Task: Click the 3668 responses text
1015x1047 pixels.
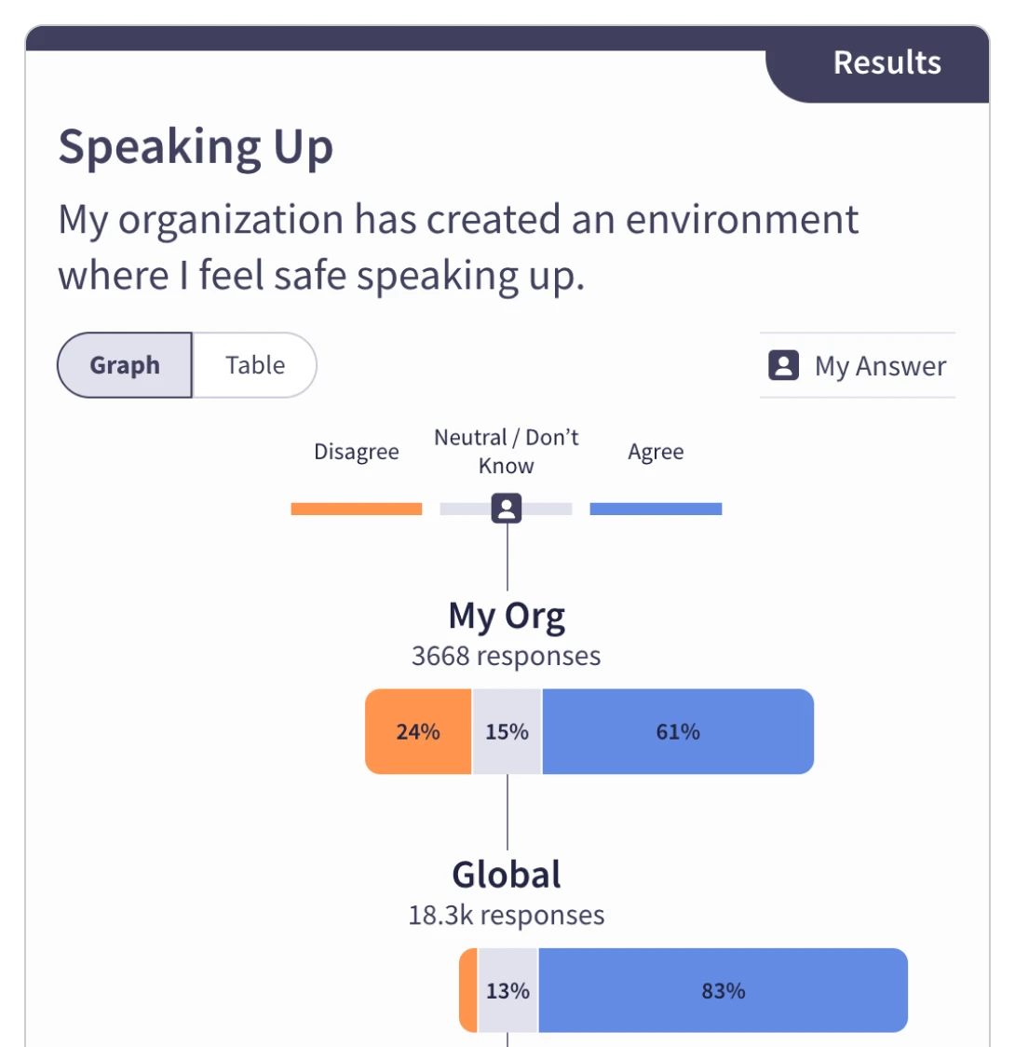Action: [x=506, y=656]
